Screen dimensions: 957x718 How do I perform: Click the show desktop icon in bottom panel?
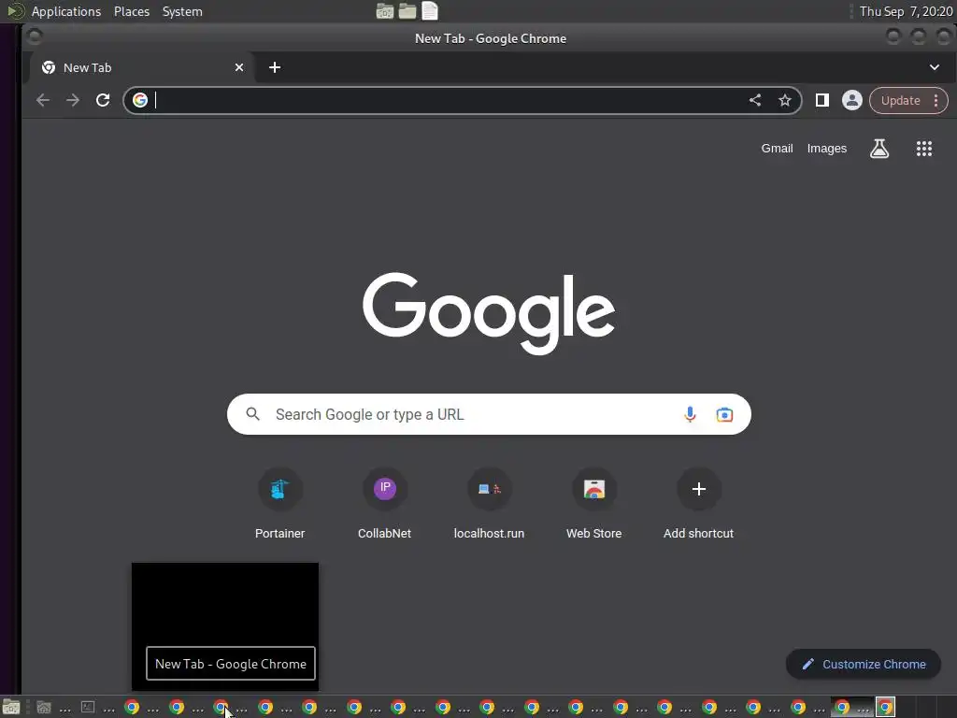click(x=11, y=708)
